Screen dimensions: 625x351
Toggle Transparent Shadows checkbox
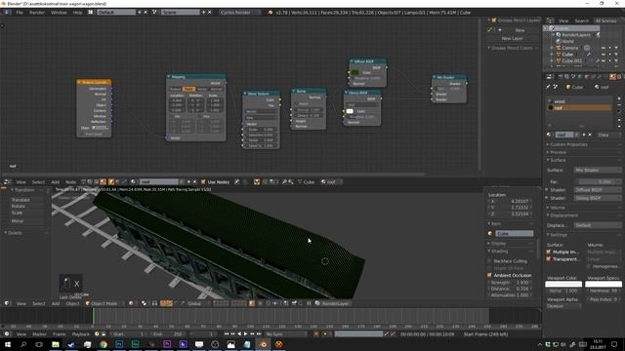pyautogui.click(x=549, y=259)
